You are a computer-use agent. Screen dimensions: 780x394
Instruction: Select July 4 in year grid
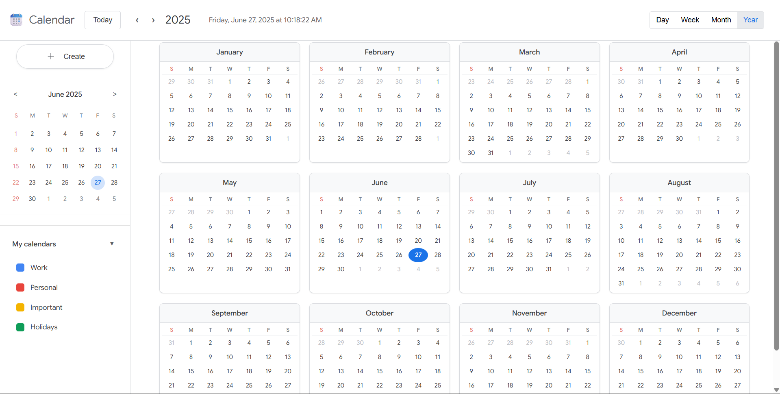coord(568,212)
